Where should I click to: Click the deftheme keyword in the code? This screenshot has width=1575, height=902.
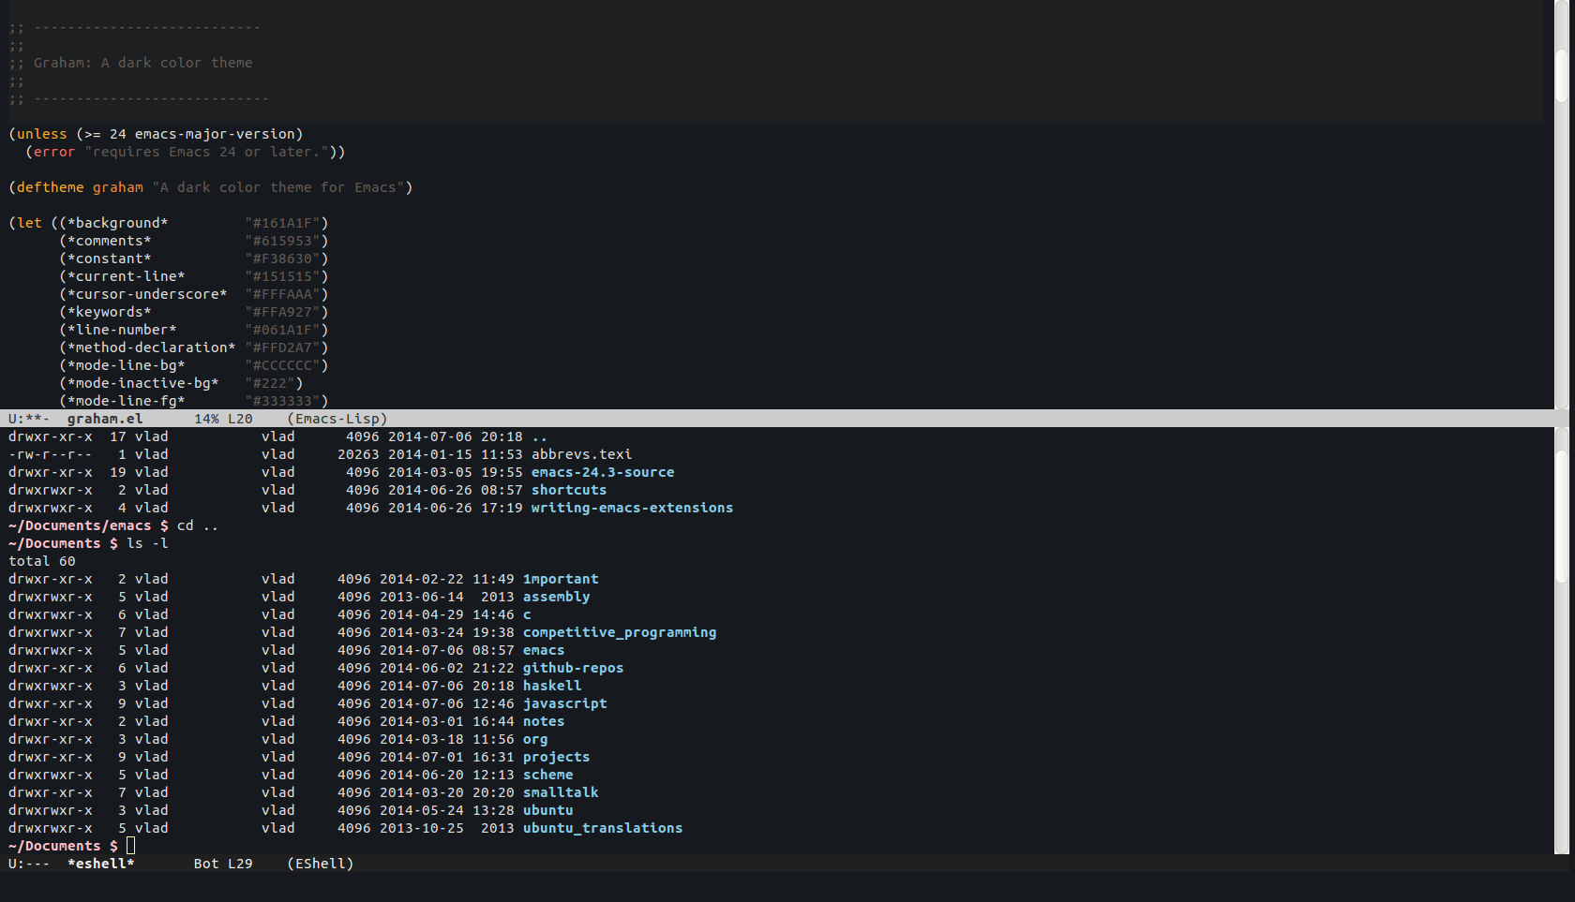click(50, 187)
